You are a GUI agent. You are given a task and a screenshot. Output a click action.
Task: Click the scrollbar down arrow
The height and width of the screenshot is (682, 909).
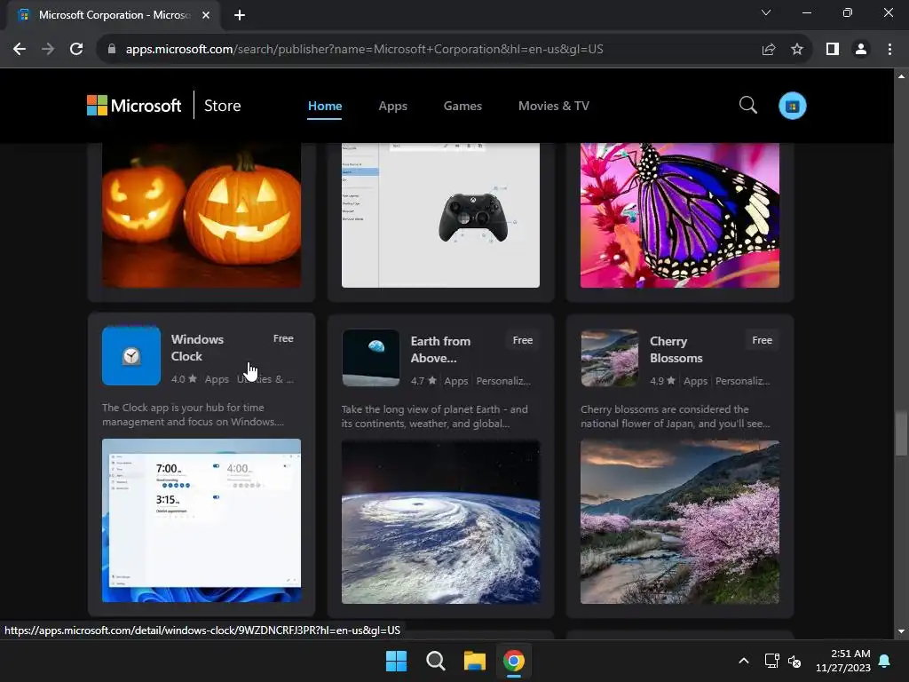[901, 631]
